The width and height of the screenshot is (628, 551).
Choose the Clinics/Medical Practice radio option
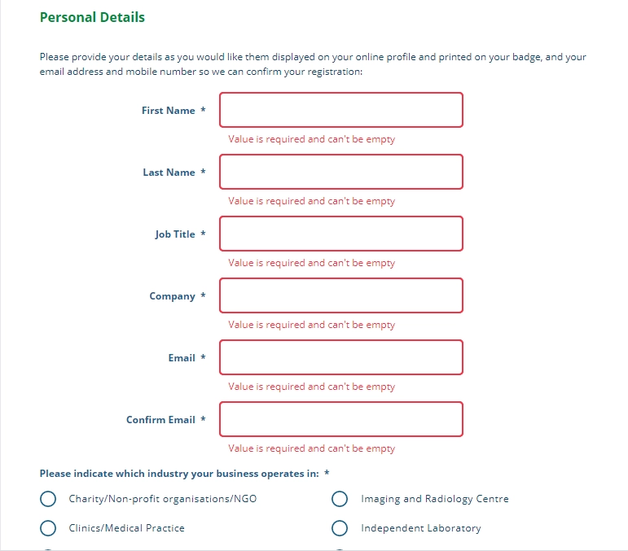[48, 528]
